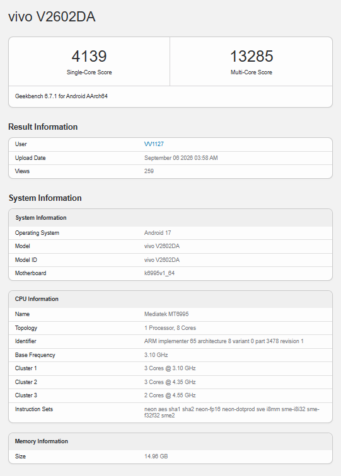This screenshot has height=476, width=341.
Task: Click the Identifier row label
Action: coord(26,341)
